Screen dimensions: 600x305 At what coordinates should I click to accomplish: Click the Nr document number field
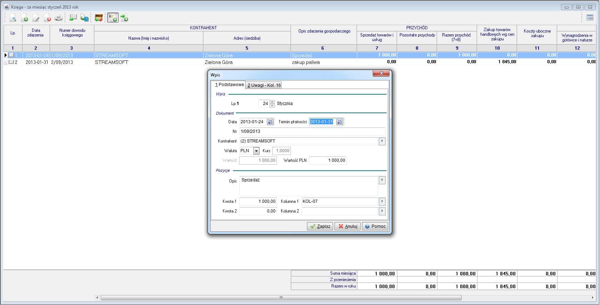[312, 131]
